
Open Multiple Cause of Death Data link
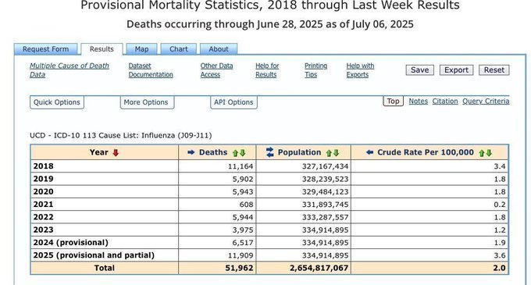click(x=69, y=70)
